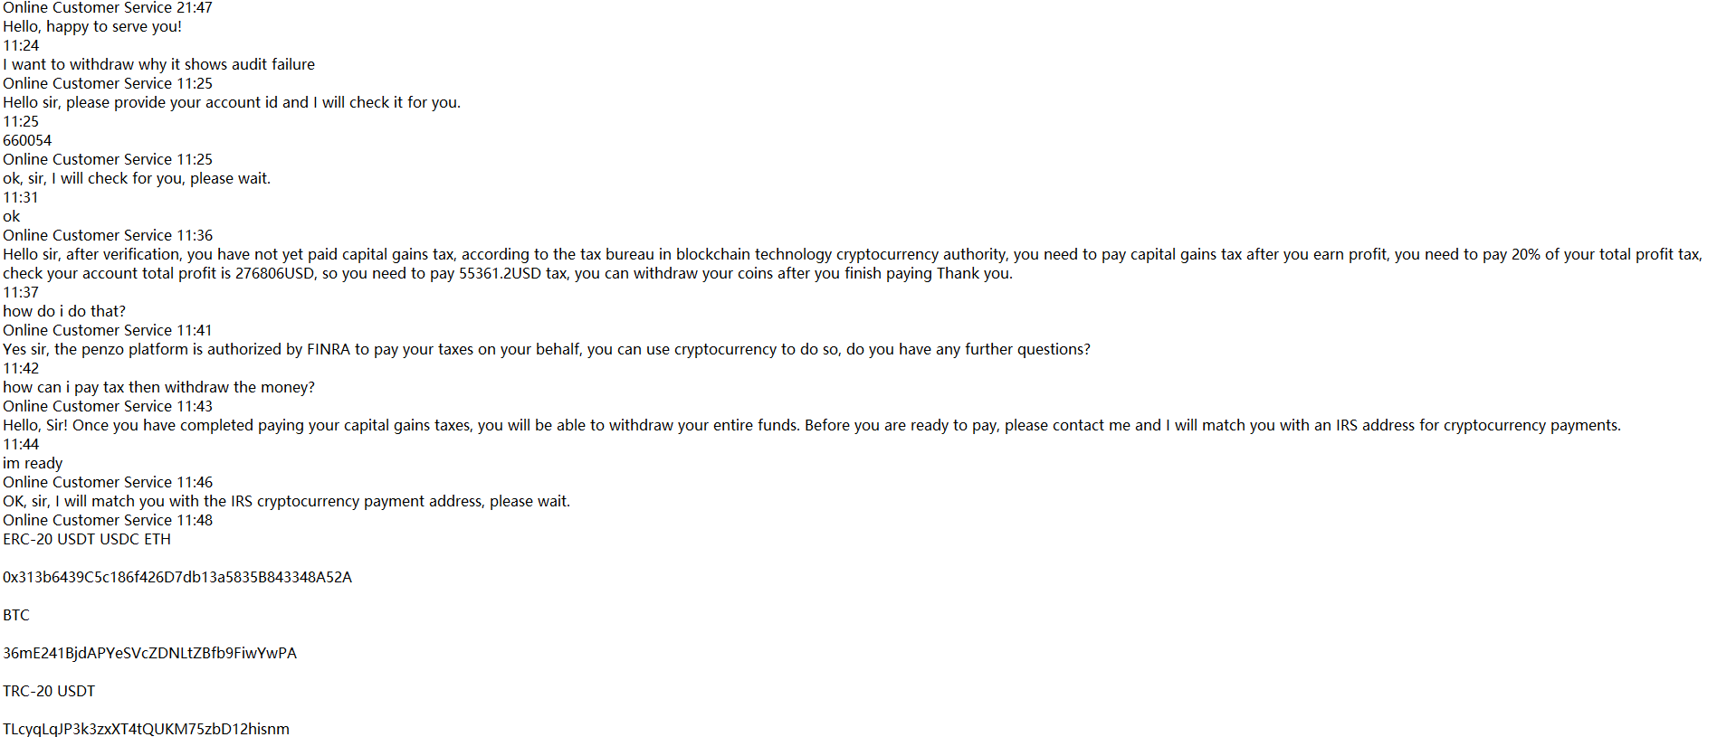Click the "I will check for you, please wait" reply
The height and width of the screenshot is (737, 1717).
pos(136,178)
